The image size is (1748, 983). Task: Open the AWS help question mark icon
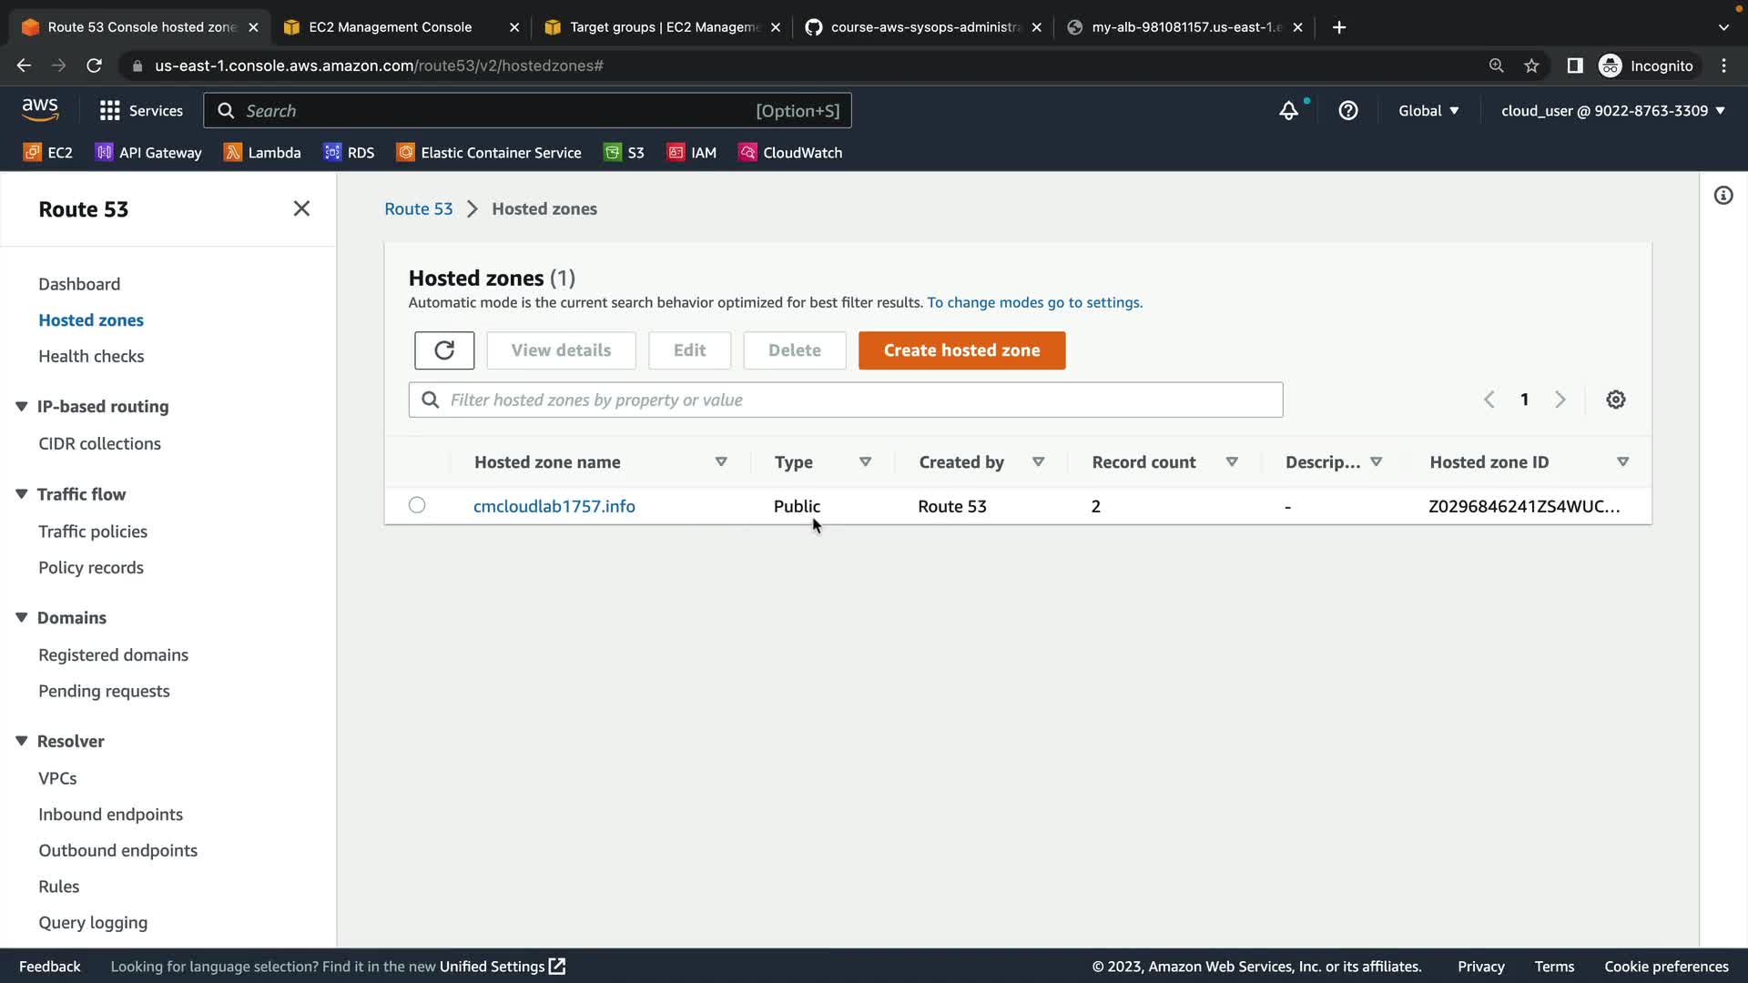1347,111
